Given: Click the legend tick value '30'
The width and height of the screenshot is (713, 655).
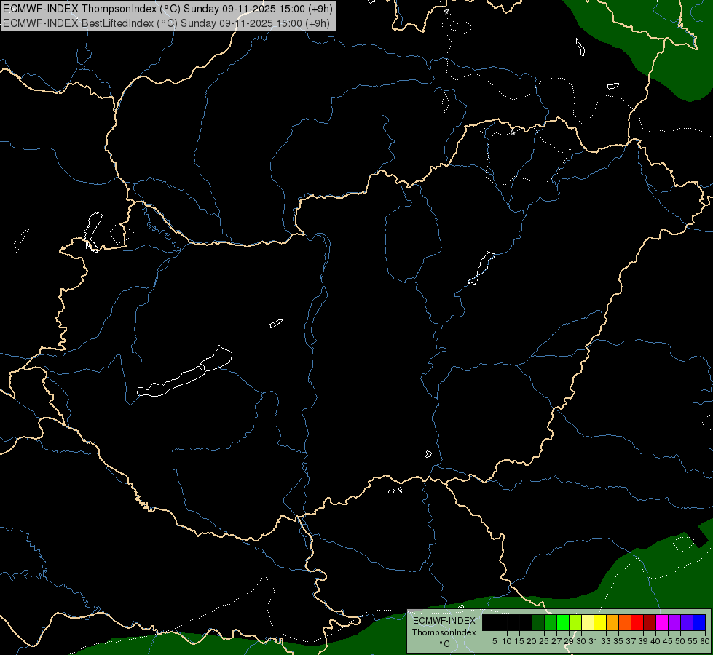Looking at the screenshot, I should point(580,641).
